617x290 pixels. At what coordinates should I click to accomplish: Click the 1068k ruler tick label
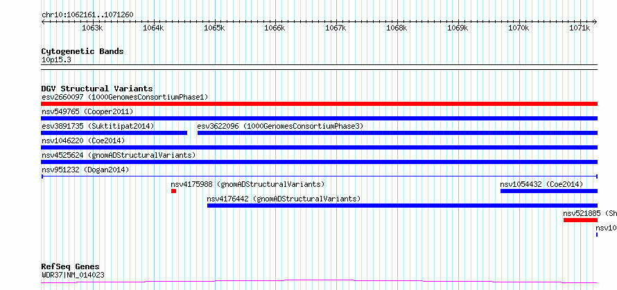click(x=397, y=28)
